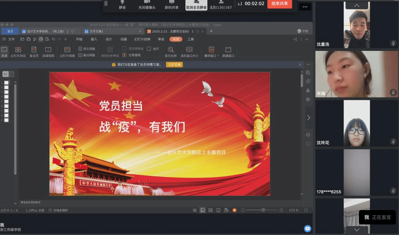Start slideshow from status bar play icon
Viewport: 399px width, 235px height.
click(x=235, y=210)
